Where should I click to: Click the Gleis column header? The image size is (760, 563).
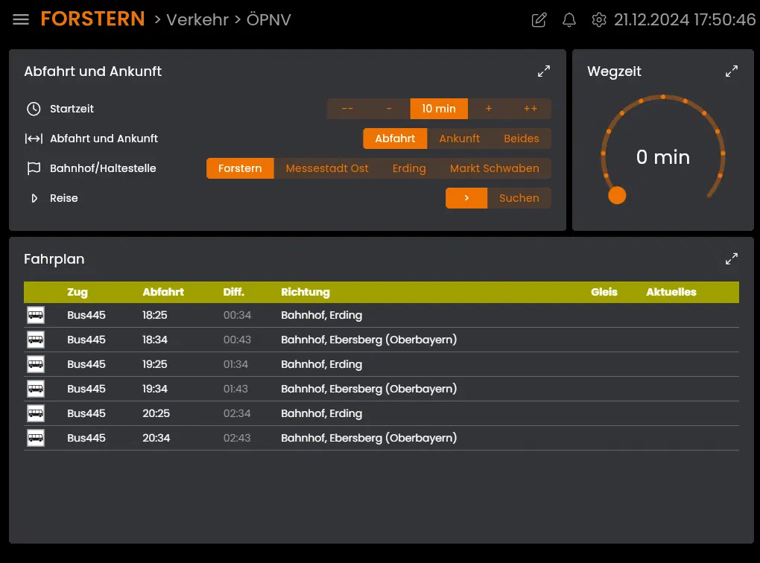[x=604, y=292]
